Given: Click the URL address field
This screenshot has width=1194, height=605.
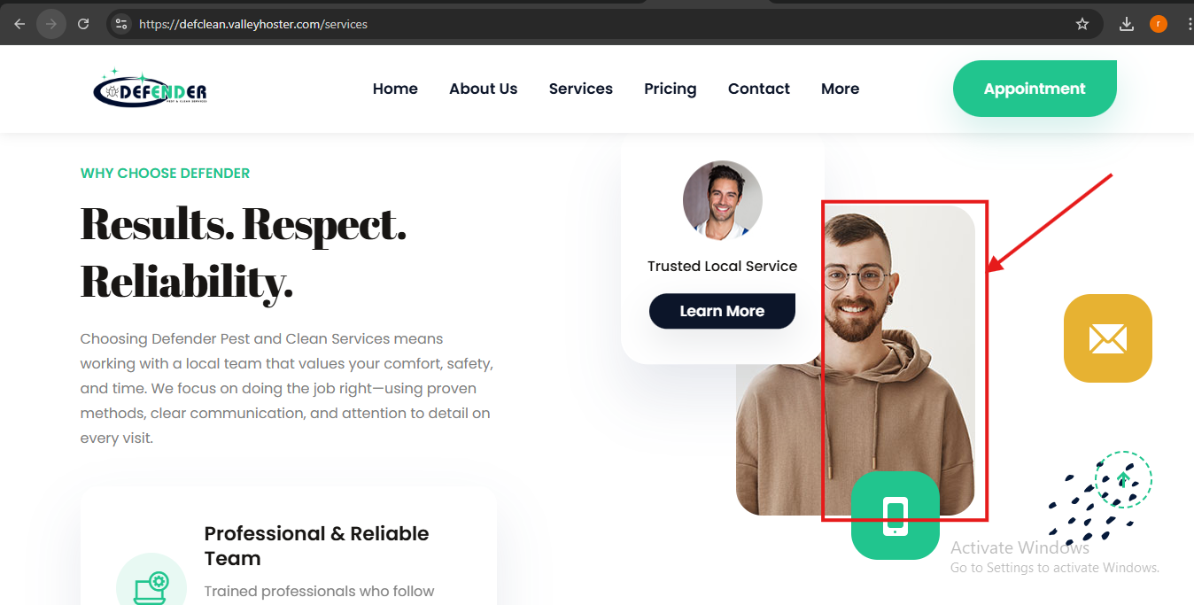Looking at the screenshot, I should tap(602, 24).
